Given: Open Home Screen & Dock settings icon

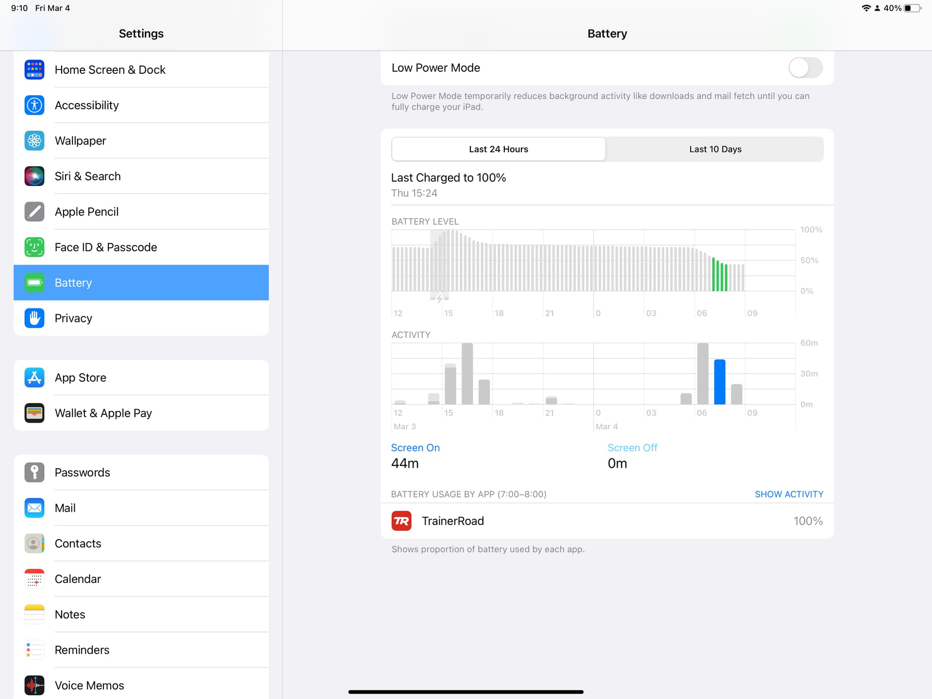Looking at the screenshot, I should point(34,70).
